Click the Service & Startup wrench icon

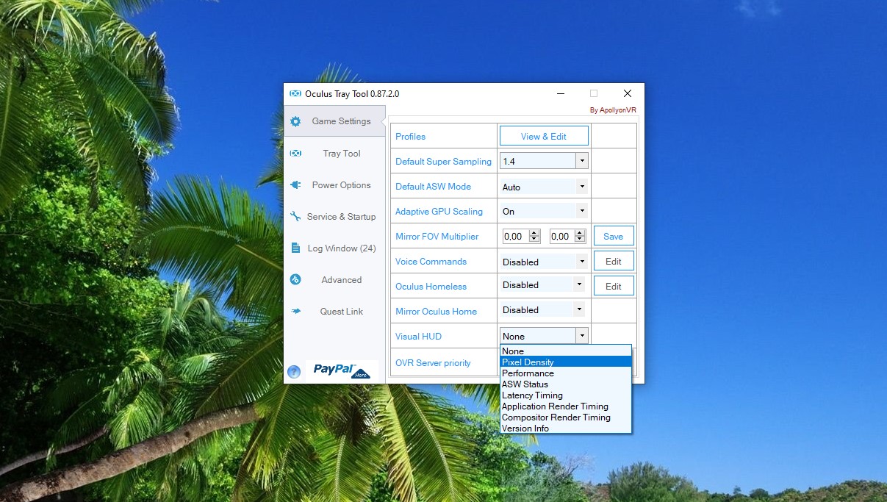pyautogui.click(x=295, y=216)
